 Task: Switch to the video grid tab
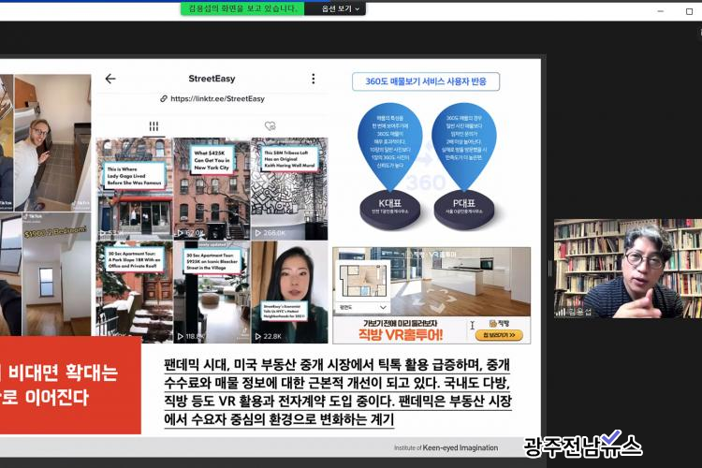click(154, 125)
